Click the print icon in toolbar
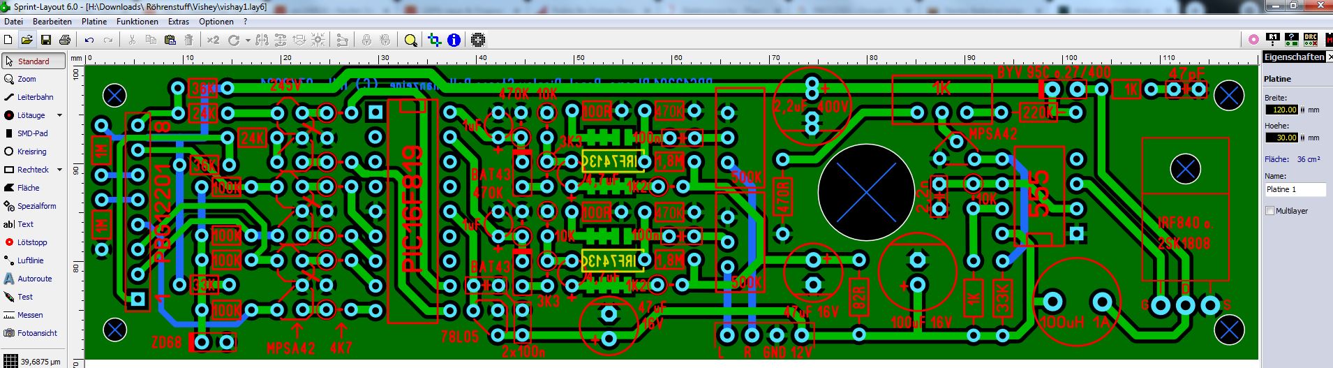This screenshot has width=1333, height=368. [x=65, y=40]
